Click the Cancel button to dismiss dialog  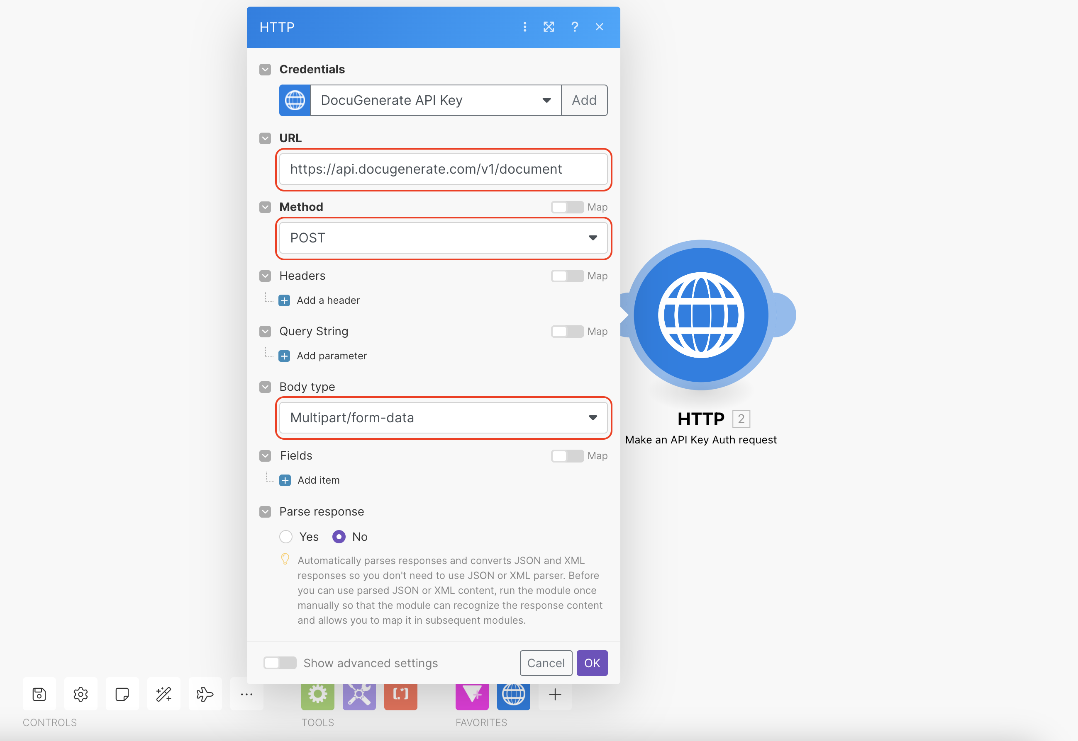(546, 663)
